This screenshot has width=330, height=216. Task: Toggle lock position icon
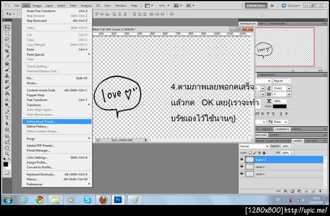[259, 153]
